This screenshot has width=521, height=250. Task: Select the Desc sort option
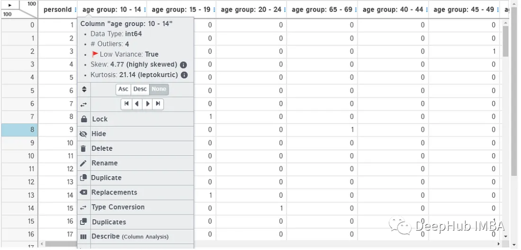[140, 89]
